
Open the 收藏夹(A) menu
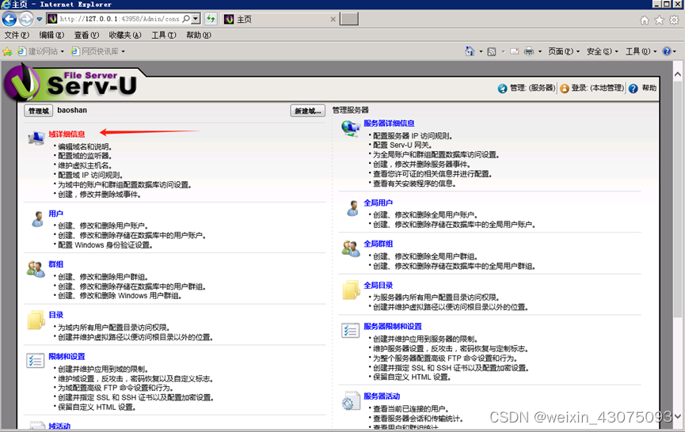[x=125, y=35]
